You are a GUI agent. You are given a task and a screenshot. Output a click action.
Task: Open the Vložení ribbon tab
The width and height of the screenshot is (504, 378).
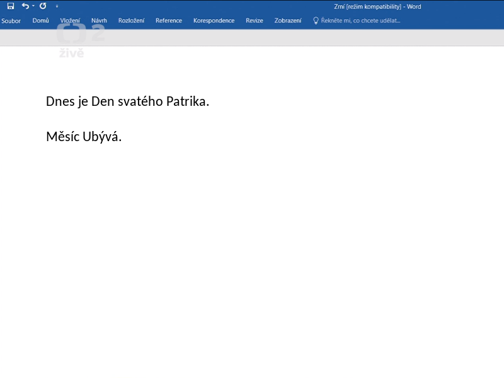click(x=70, y=21)
